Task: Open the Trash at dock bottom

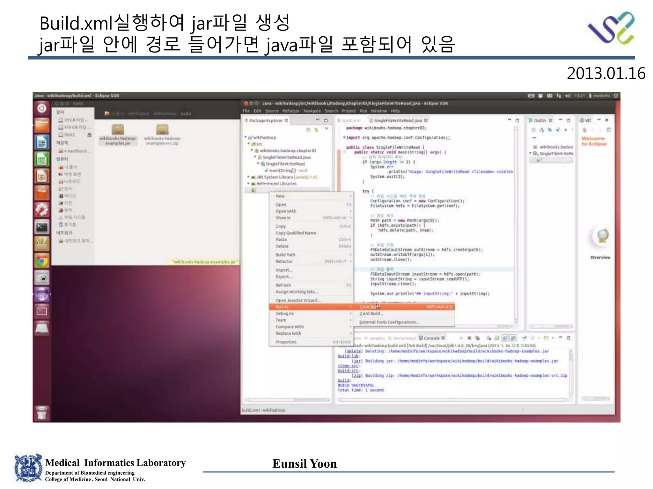Action: (x=42, y=413)
